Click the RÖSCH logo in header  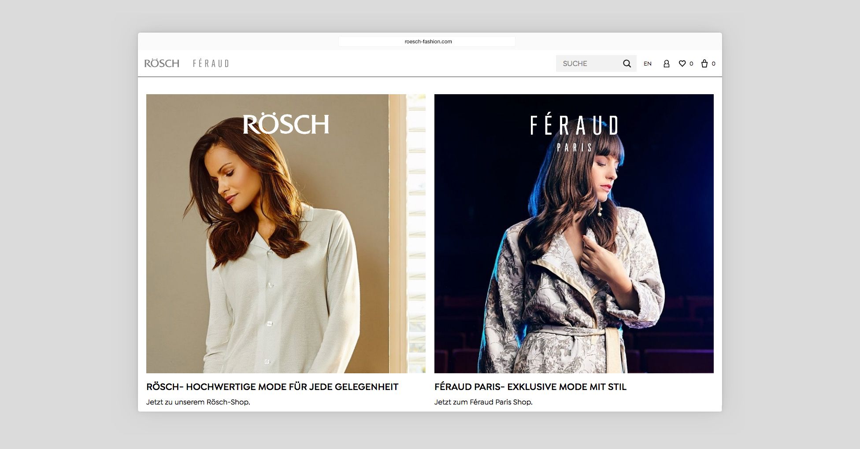(162, 63)
